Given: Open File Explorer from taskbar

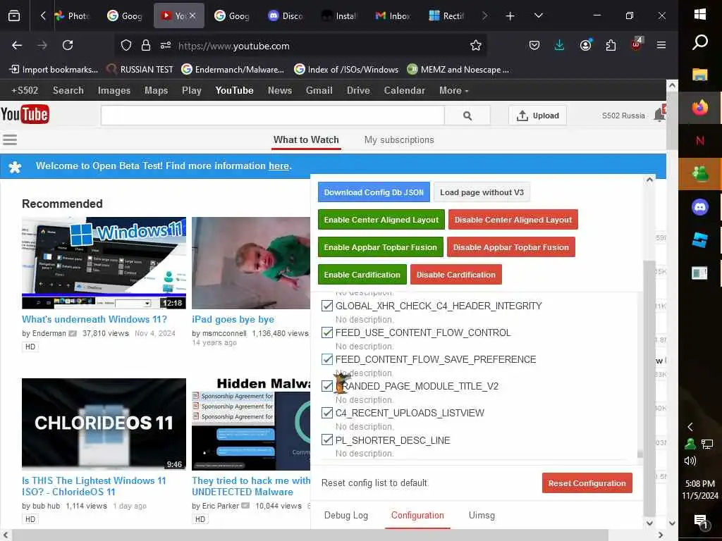Looking at the screenshot, I should [700, 75].
